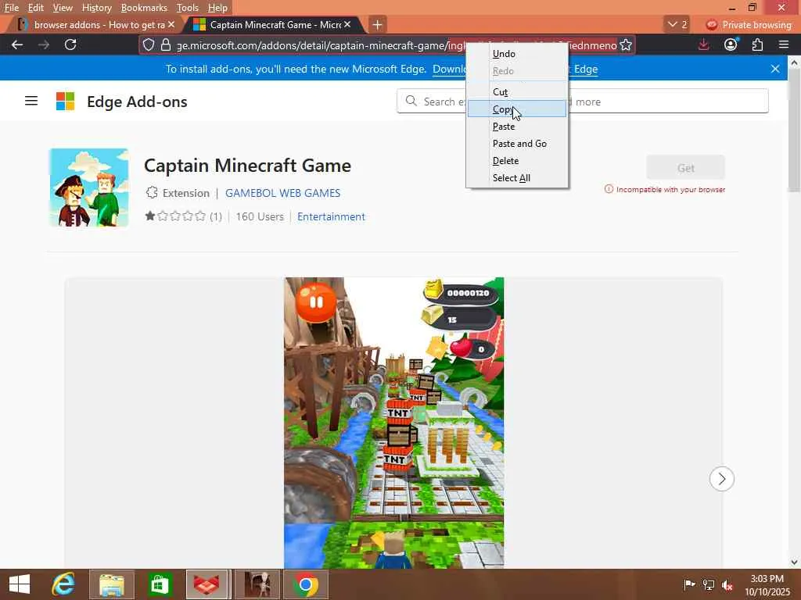This screenshot has width=801, height=600.
Task: Choose Paste in the context menu
Action: 517,126
